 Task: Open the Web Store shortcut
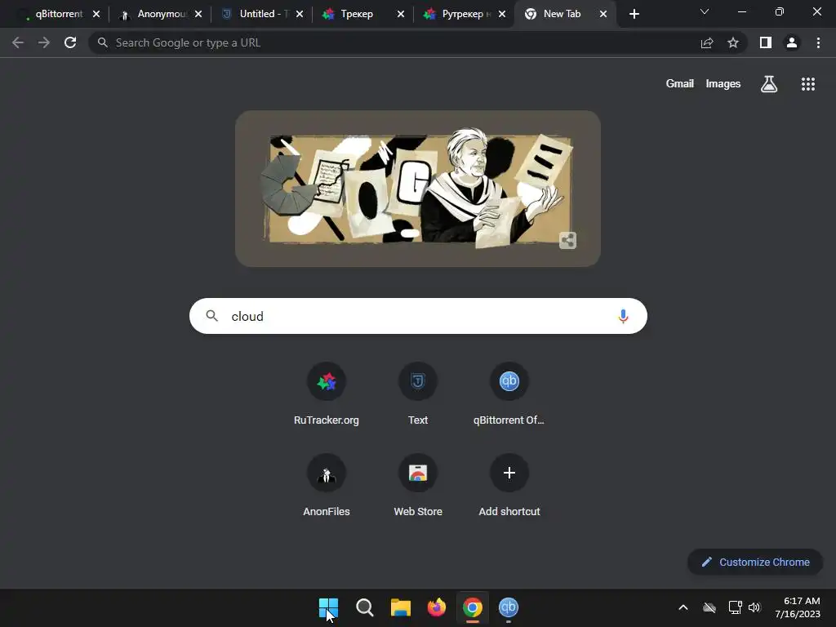[x=418, y=486]
